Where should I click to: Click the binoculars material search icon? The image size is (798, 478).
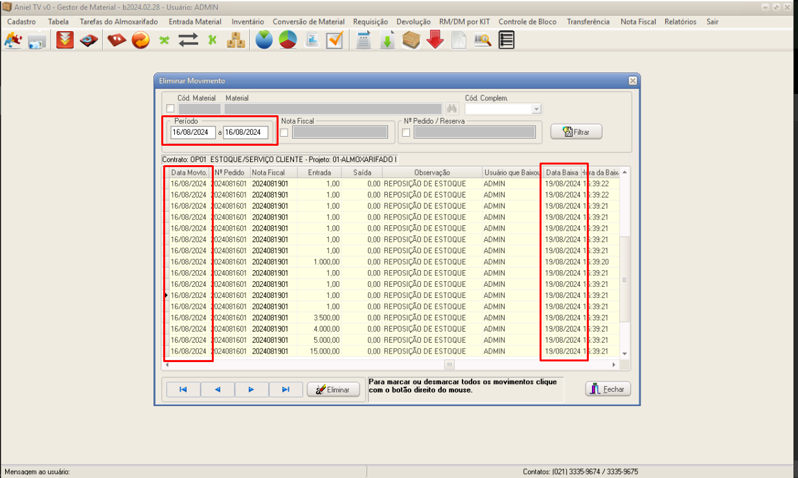click(x=452, y=109)
